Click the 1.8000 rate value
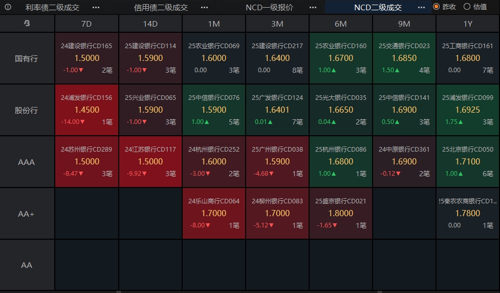 341,213
